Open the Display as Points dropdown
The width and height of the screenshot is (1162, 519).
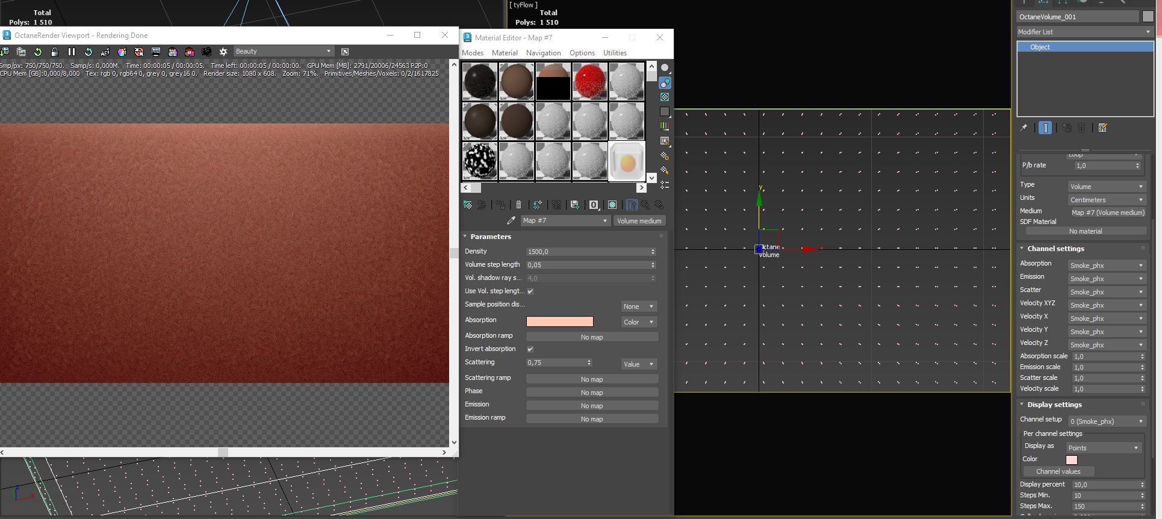[x=1103, y=448]
